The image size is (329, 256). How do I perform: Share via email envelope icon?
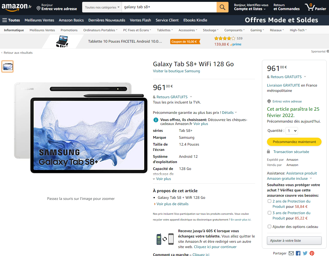[x=291, y=253]
